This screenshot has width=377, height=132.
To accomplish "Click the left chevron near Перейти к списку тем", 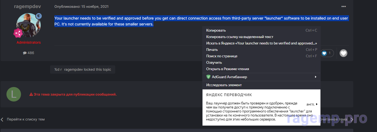I will [2, 119].
